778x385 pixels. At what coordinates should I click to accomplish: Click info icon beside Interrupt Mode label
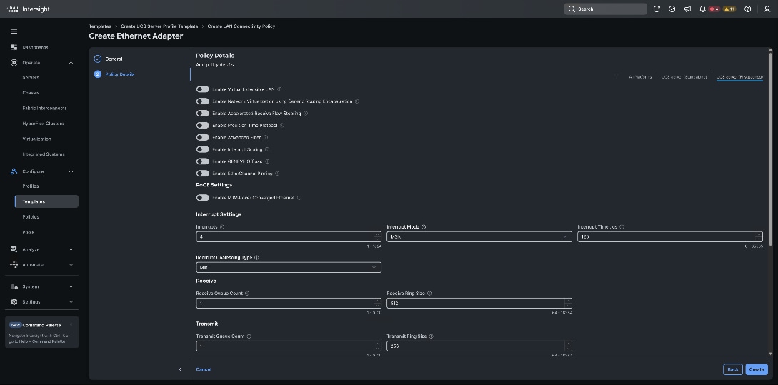[423, 226]
